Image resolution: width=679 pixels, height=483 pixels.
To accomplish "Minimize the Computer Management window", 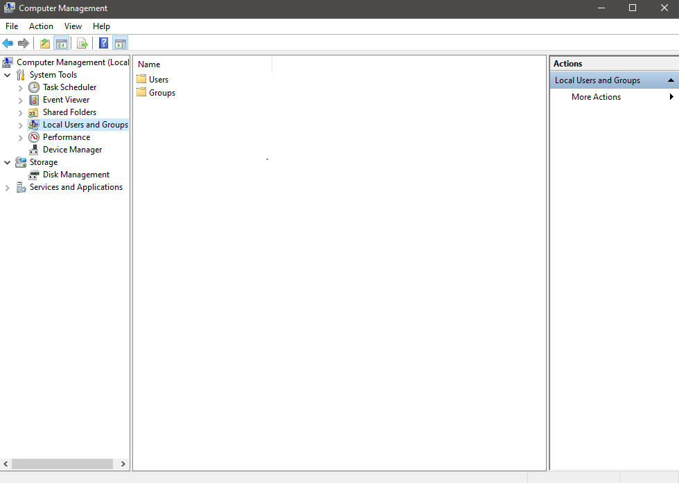I will tap(601, 8).
